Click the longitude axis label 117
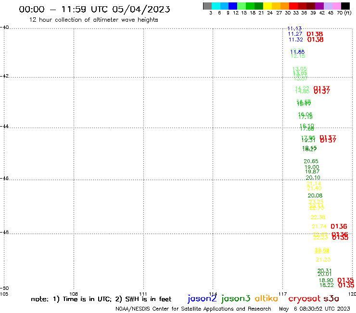 (x=283, y=294)
